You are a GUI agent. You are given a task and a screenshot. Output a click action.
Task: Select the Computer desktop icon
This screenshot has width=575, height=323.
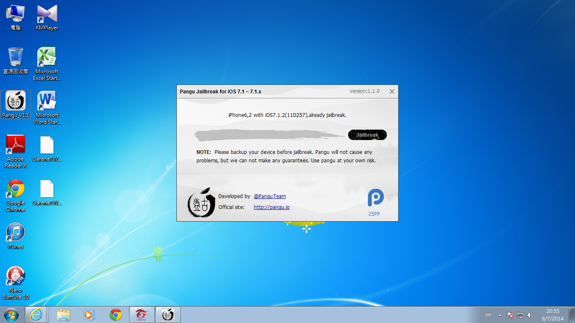(x=16, y=18)
